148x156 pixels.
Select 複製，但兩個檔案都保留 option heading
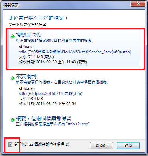point(44,118)
